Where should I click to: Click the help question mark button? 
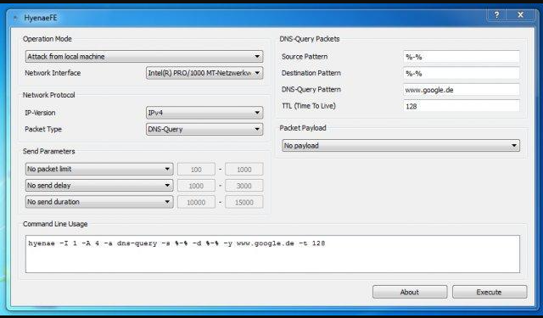496,15
